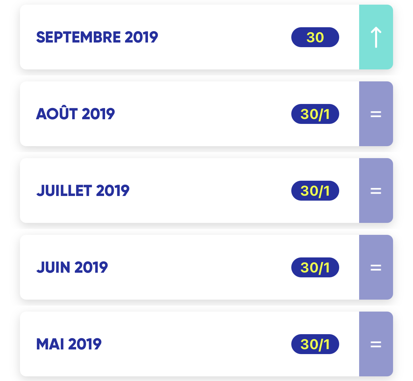Select the 30/1 badge for Juillet 2019
Image resolution: width=413 pixels, height=381 pixels.
[315, 191]
